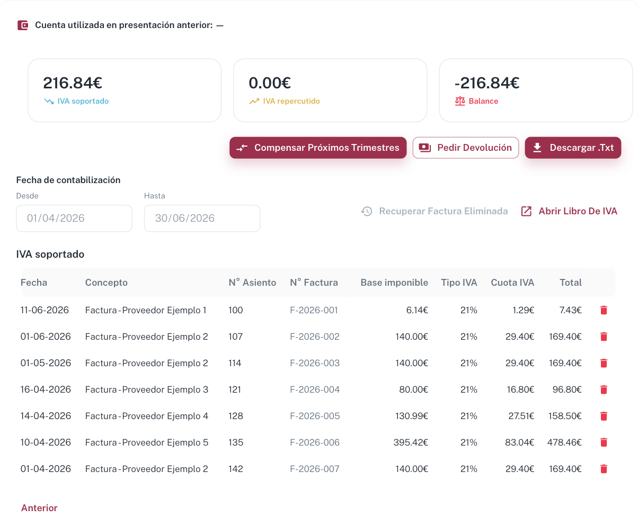Click the Base imponible column header
This screenshot has height=526, width=638.
394,283
